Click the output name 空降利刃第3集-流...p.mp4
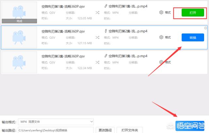The width and height of the screenshot is (209, 133). coord(128,56)
